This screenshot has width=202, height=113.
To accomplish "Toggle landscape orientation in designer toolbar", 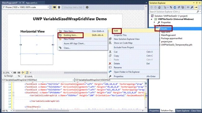I will tap(54, 7).
